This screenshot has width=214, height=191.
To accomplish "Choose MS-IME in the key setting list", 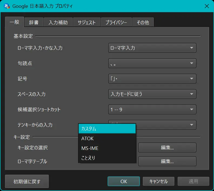I will 107,148.
